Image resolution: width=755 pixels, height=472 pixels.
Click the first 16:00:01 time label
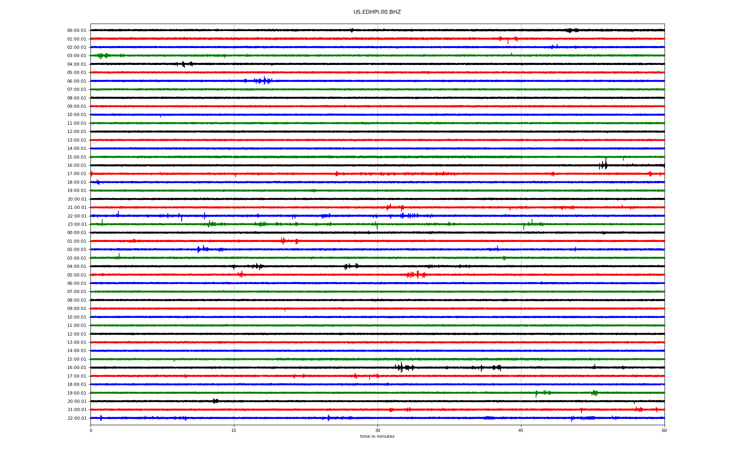pyautogui.click(x=77, y=165)
